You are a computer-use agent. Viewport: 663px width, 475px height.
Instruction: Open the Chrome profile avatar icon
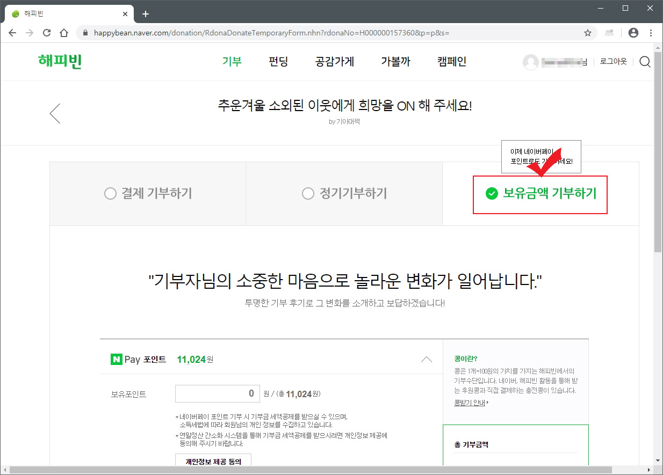pos(633,33)
